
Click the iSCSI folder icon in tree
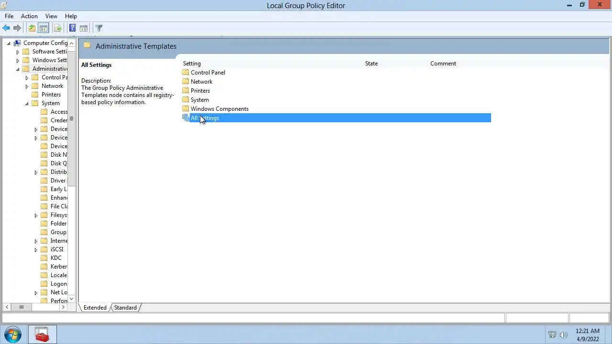point(44,249)
